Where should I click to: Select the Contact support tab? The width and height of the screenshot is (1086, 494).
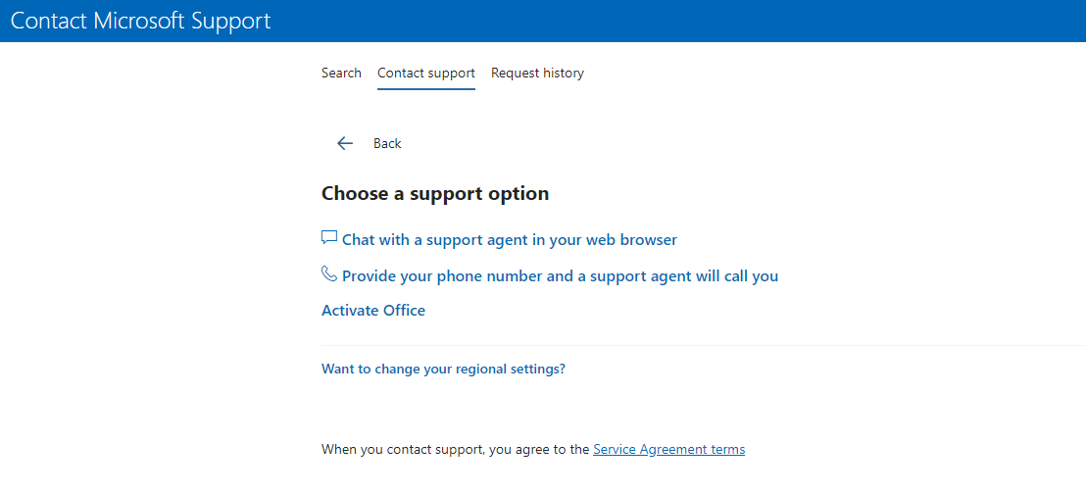click(426, 73)
